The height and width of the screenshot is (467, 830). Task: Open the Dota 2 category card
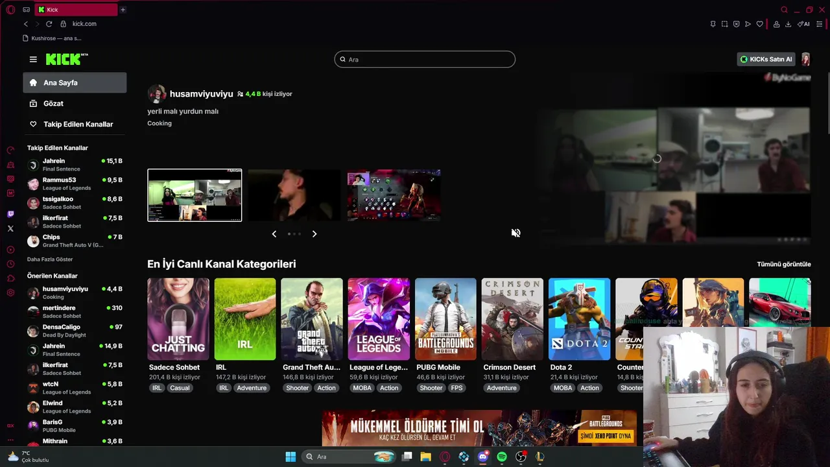click(x=579, y=319)
